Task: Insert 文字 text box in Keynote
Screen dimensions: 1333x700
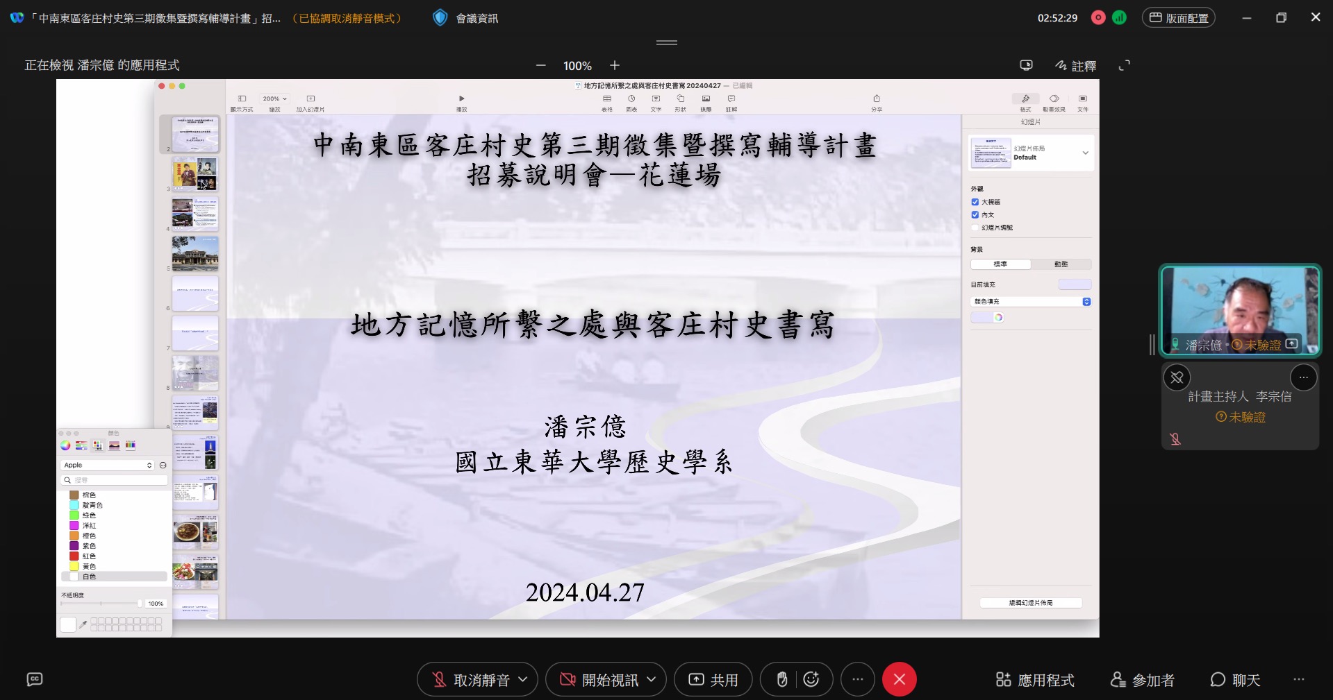Action: (656, 103)
